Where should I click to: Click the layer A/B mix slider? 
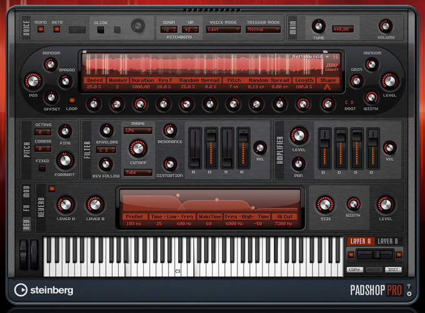375,254
